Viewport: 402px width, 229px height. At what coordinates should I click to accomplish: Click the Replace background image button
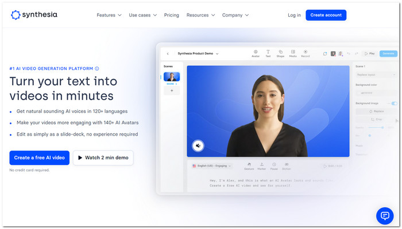(x=376, y=112)
